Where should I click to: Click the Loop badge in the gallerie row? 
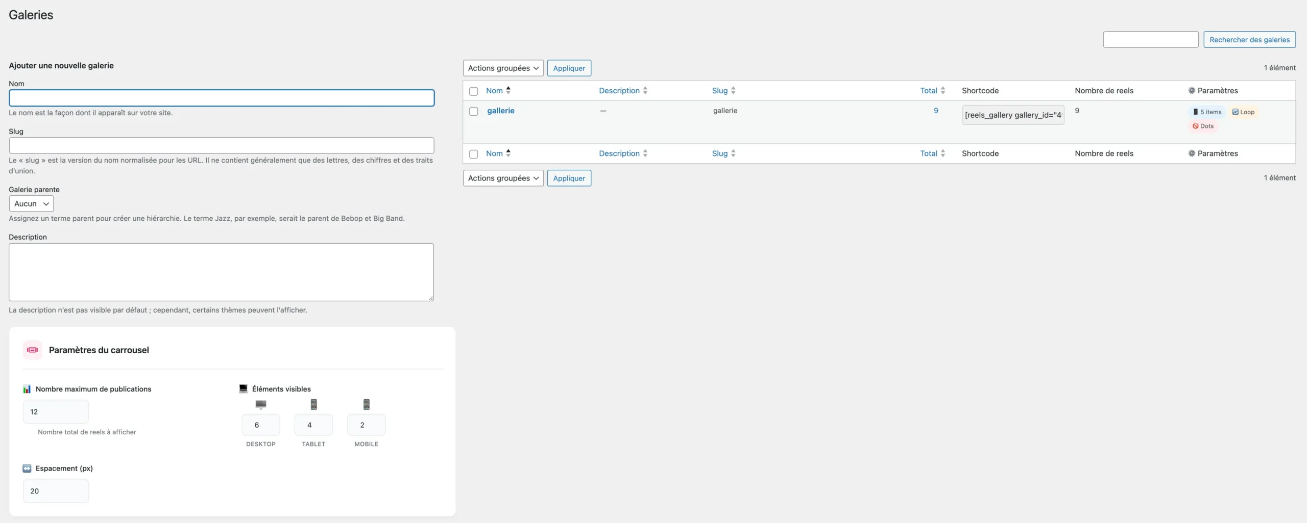1243,112
